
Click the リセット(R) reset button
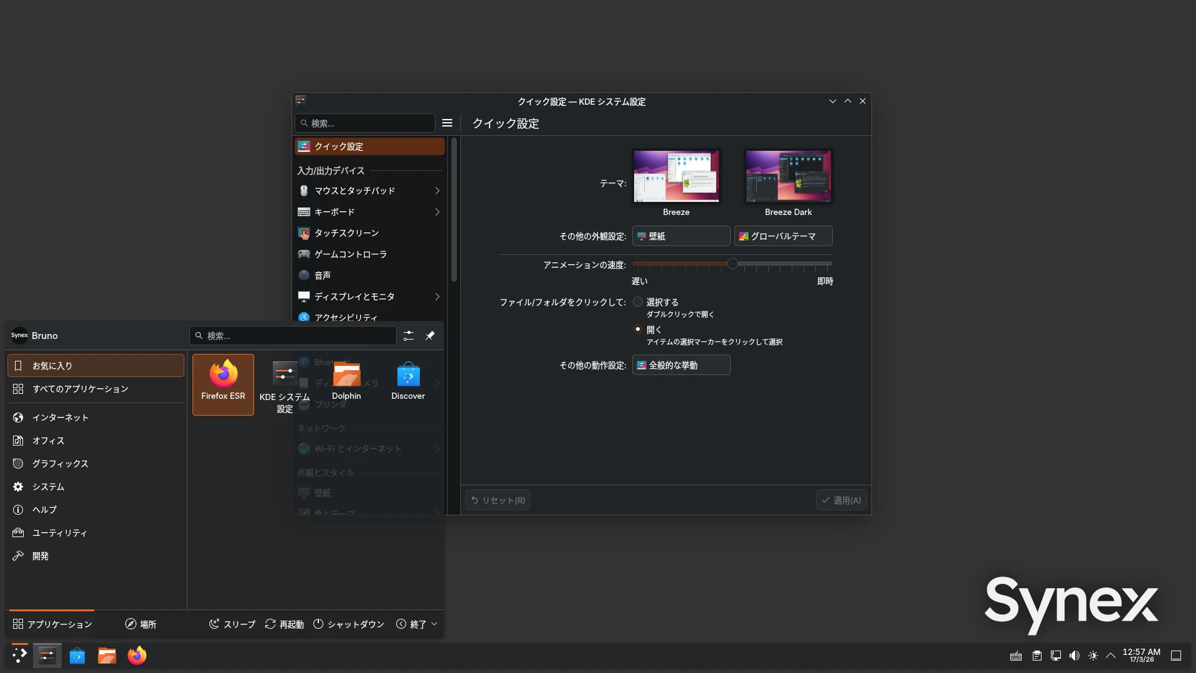pyautogui.click(x=497, y=500)
